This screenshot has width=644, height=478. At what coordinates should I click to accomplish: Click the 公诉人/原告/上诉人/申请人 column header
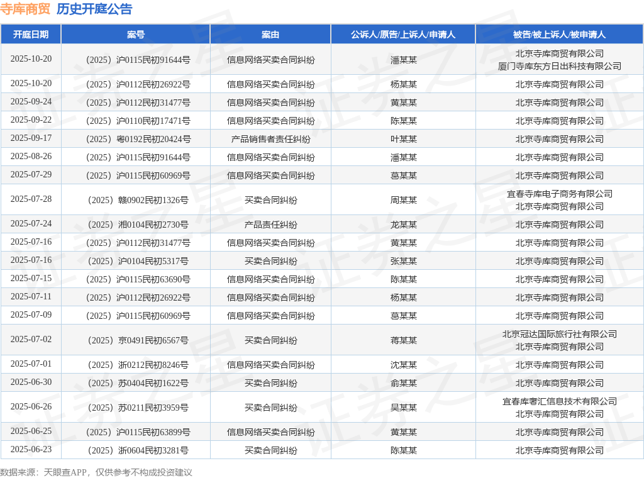pyautogui.click(x=403, y=35)
